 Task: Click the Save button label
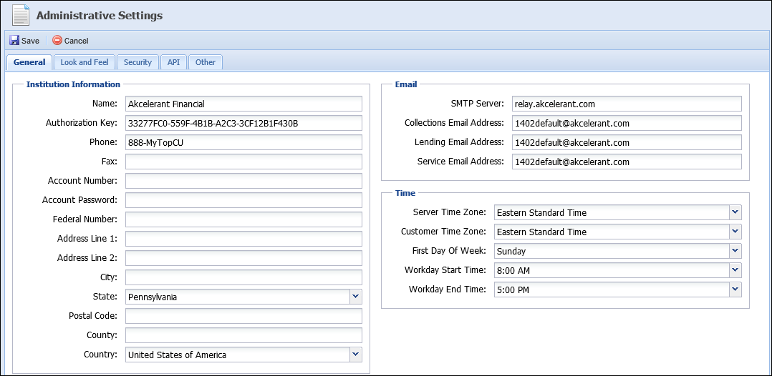(x=31, y=41)
